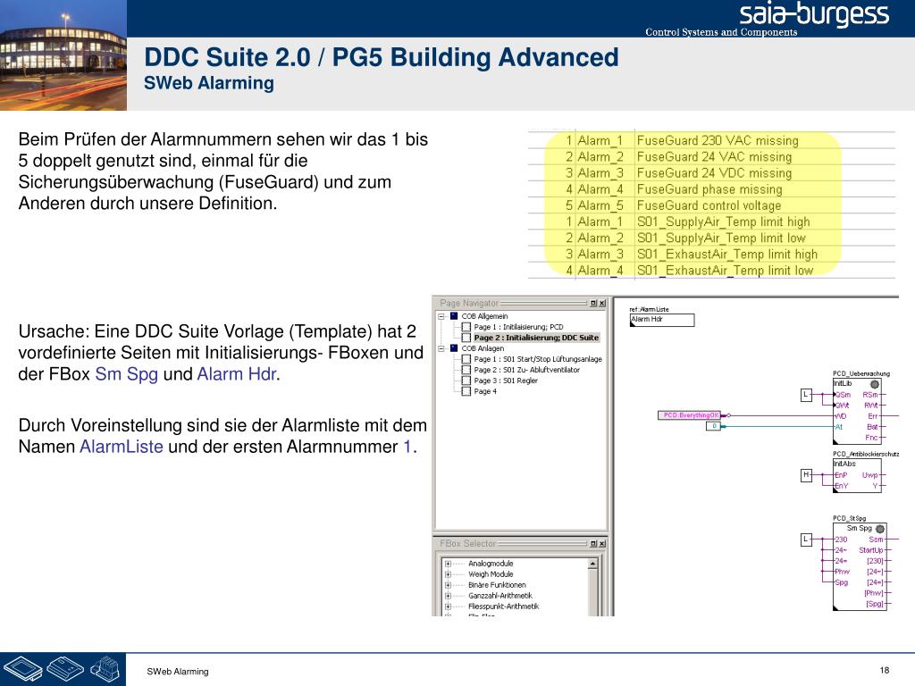The height and width of the screenshot is (686, 915).
Task: Click slide number 18 in footer
Action: click(884, 670)
